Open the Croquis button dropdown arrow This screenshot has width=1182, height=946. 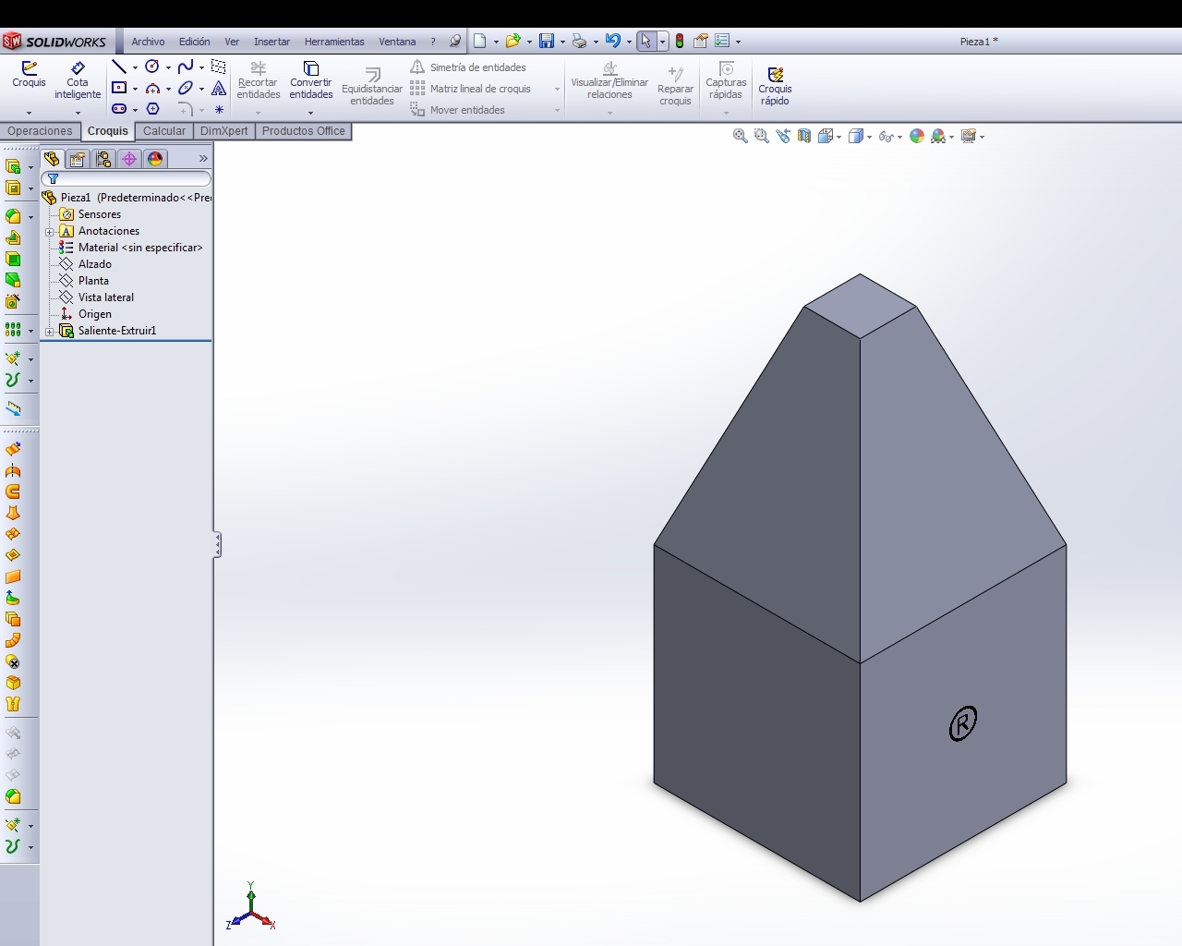(x=29, y=113)
